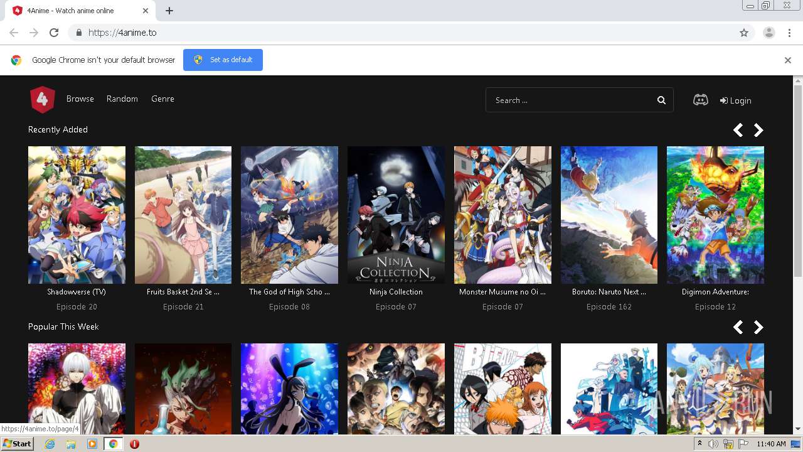Click Set as default button
The image size is (803, 452).
coord(223,60)
